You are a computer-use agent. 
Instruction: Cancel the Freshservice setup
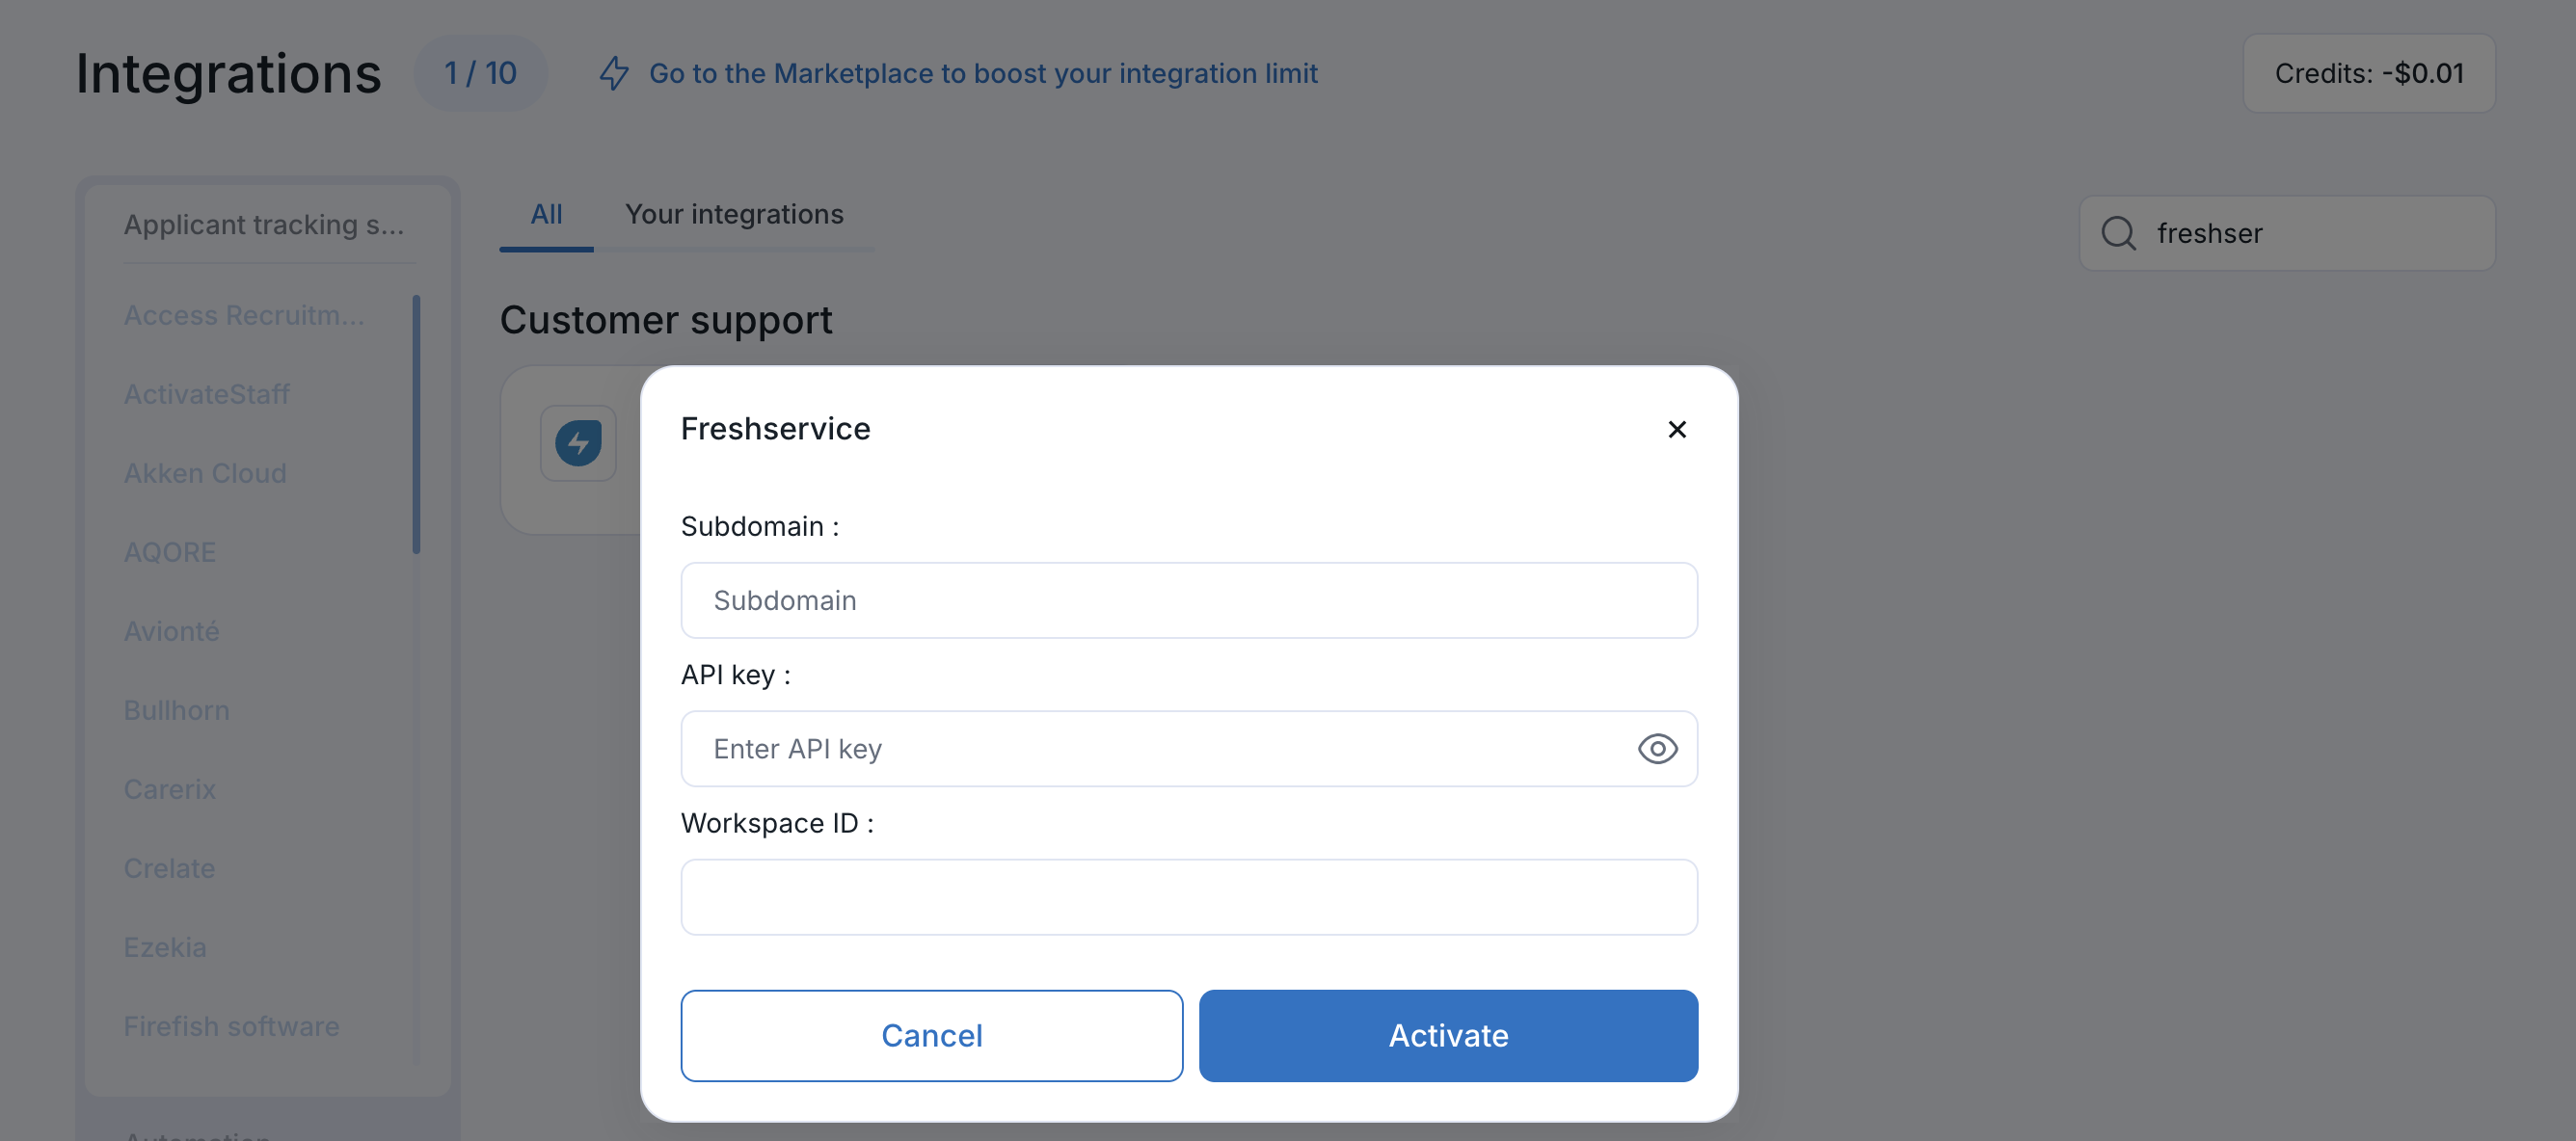tap(932, 1035)
